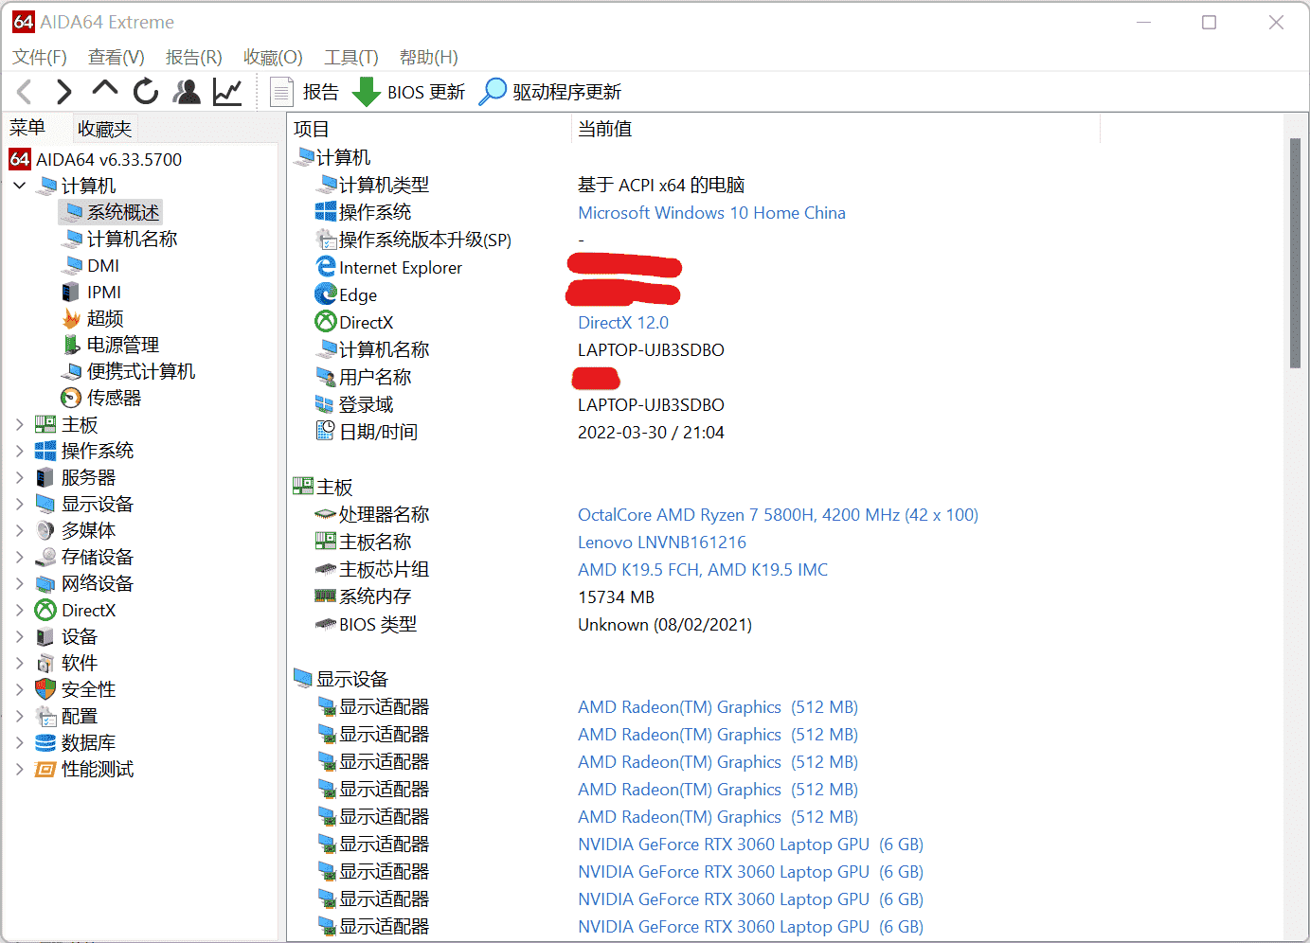Click the 驱动程序更新 magnifier icon
This screenshot has height=943, width=1310.
pyautogui.click(x=493, y=92)
